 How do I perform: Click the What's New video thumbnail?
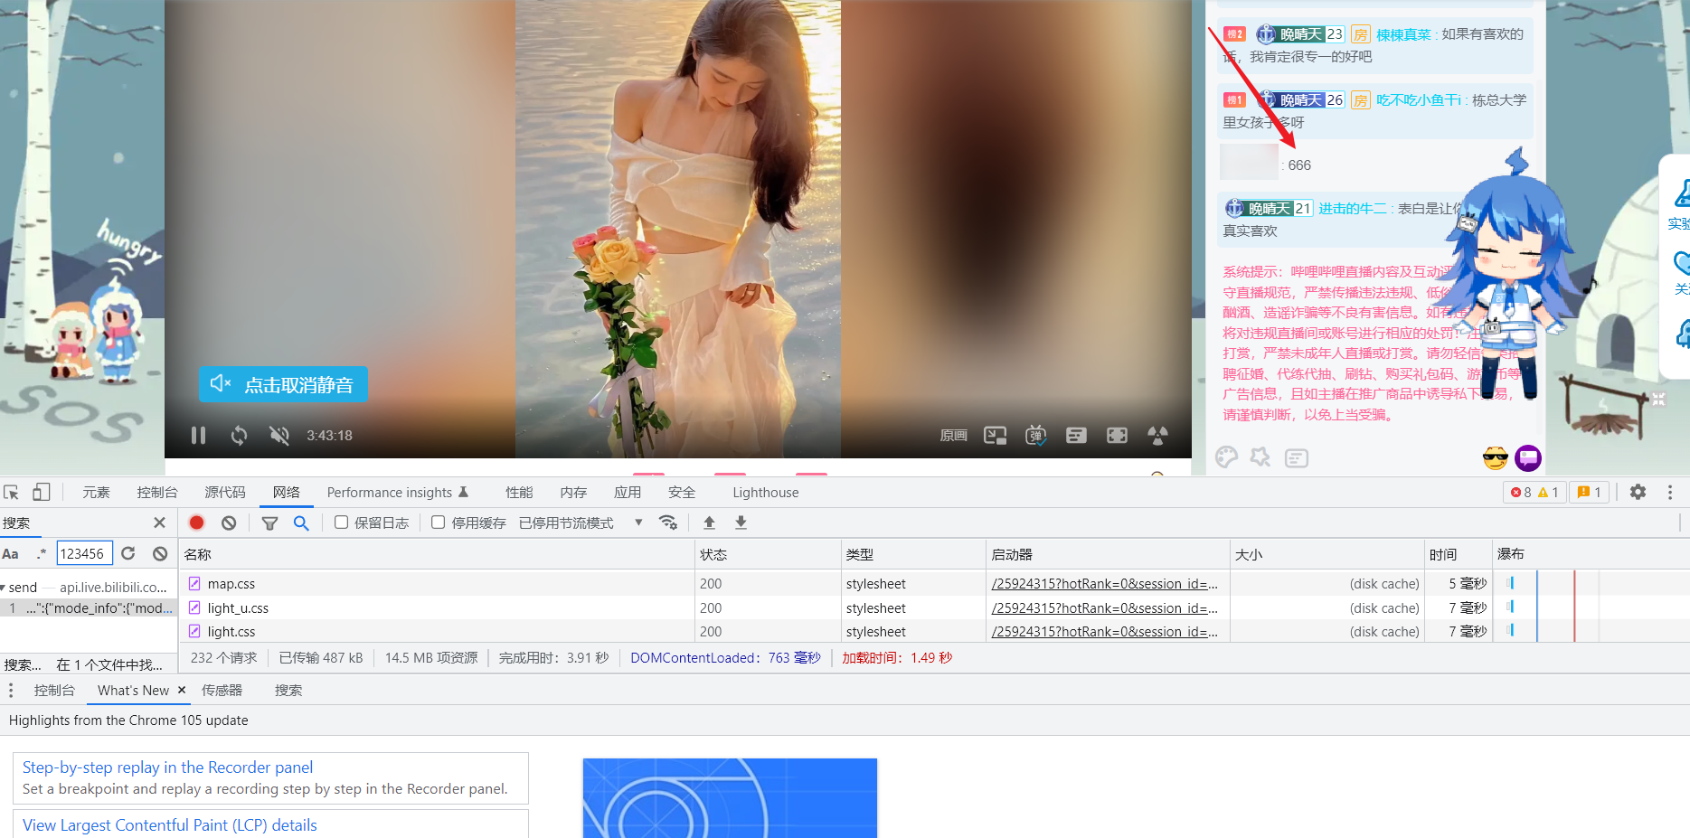click(730, 798)
